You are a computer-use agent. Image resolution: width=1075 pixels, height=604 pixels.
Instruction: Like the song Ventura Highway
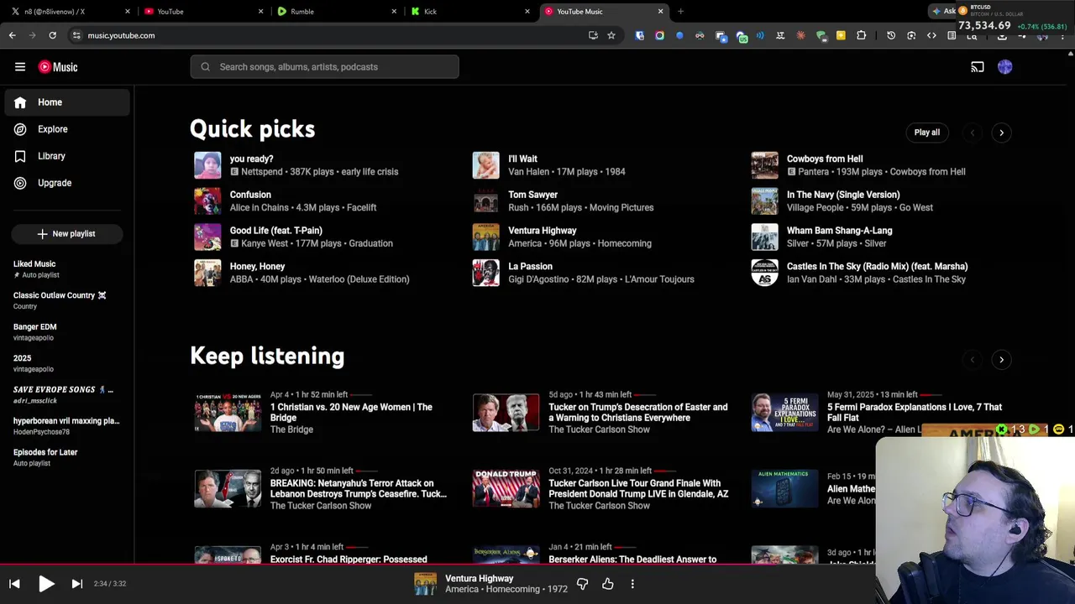(608, 584)
